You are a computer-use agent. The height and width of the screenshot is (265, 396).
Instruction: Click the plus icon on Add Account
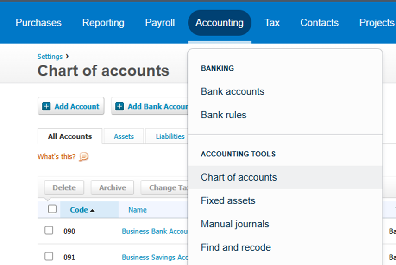46,106
